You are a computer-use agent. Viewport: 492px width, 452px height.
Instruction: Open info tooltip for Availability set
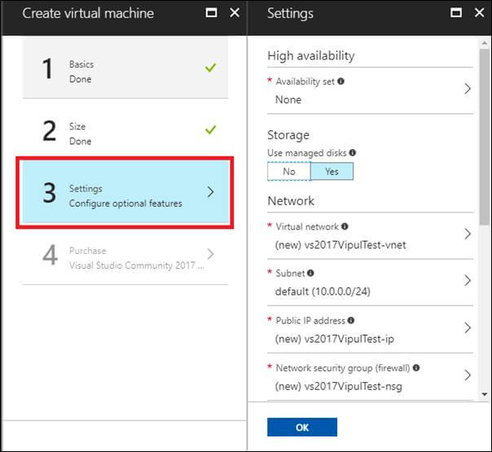click(340, 81)
